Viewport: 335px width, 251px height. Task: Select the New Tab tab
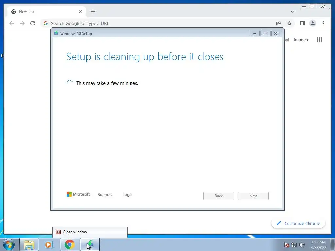click(46, 12)
